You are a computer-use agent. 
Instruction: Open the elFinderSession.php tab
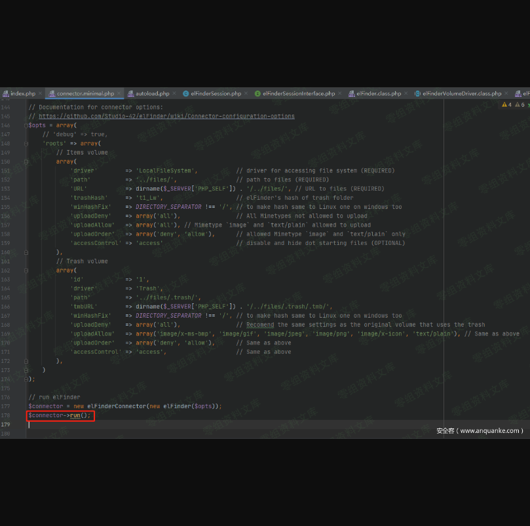coord(216,94)
